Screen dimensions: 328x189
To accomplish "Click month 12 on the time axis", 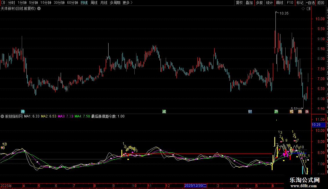I will [168, 186].
